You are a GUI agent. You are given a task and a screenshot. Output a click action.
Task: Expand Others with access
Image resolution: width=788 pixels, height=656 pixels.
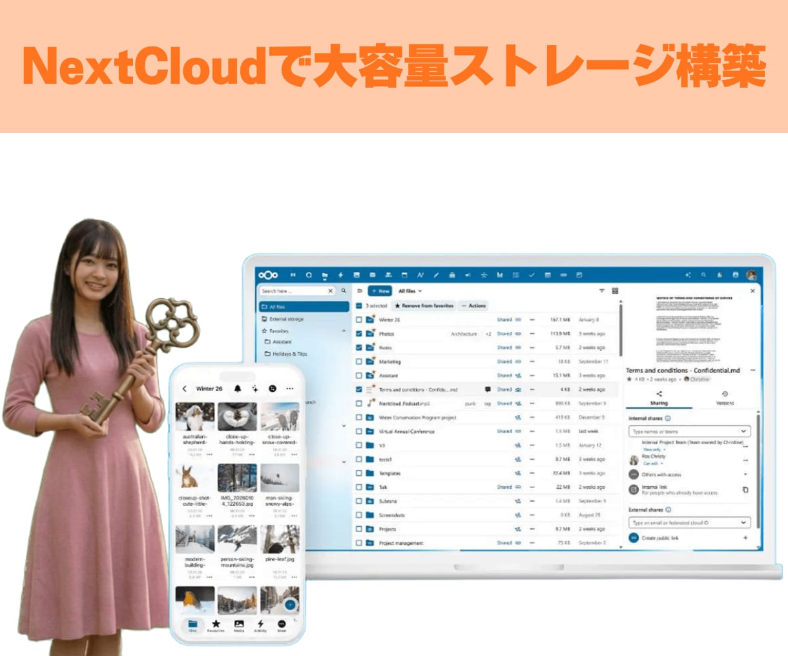click(745, 475)
